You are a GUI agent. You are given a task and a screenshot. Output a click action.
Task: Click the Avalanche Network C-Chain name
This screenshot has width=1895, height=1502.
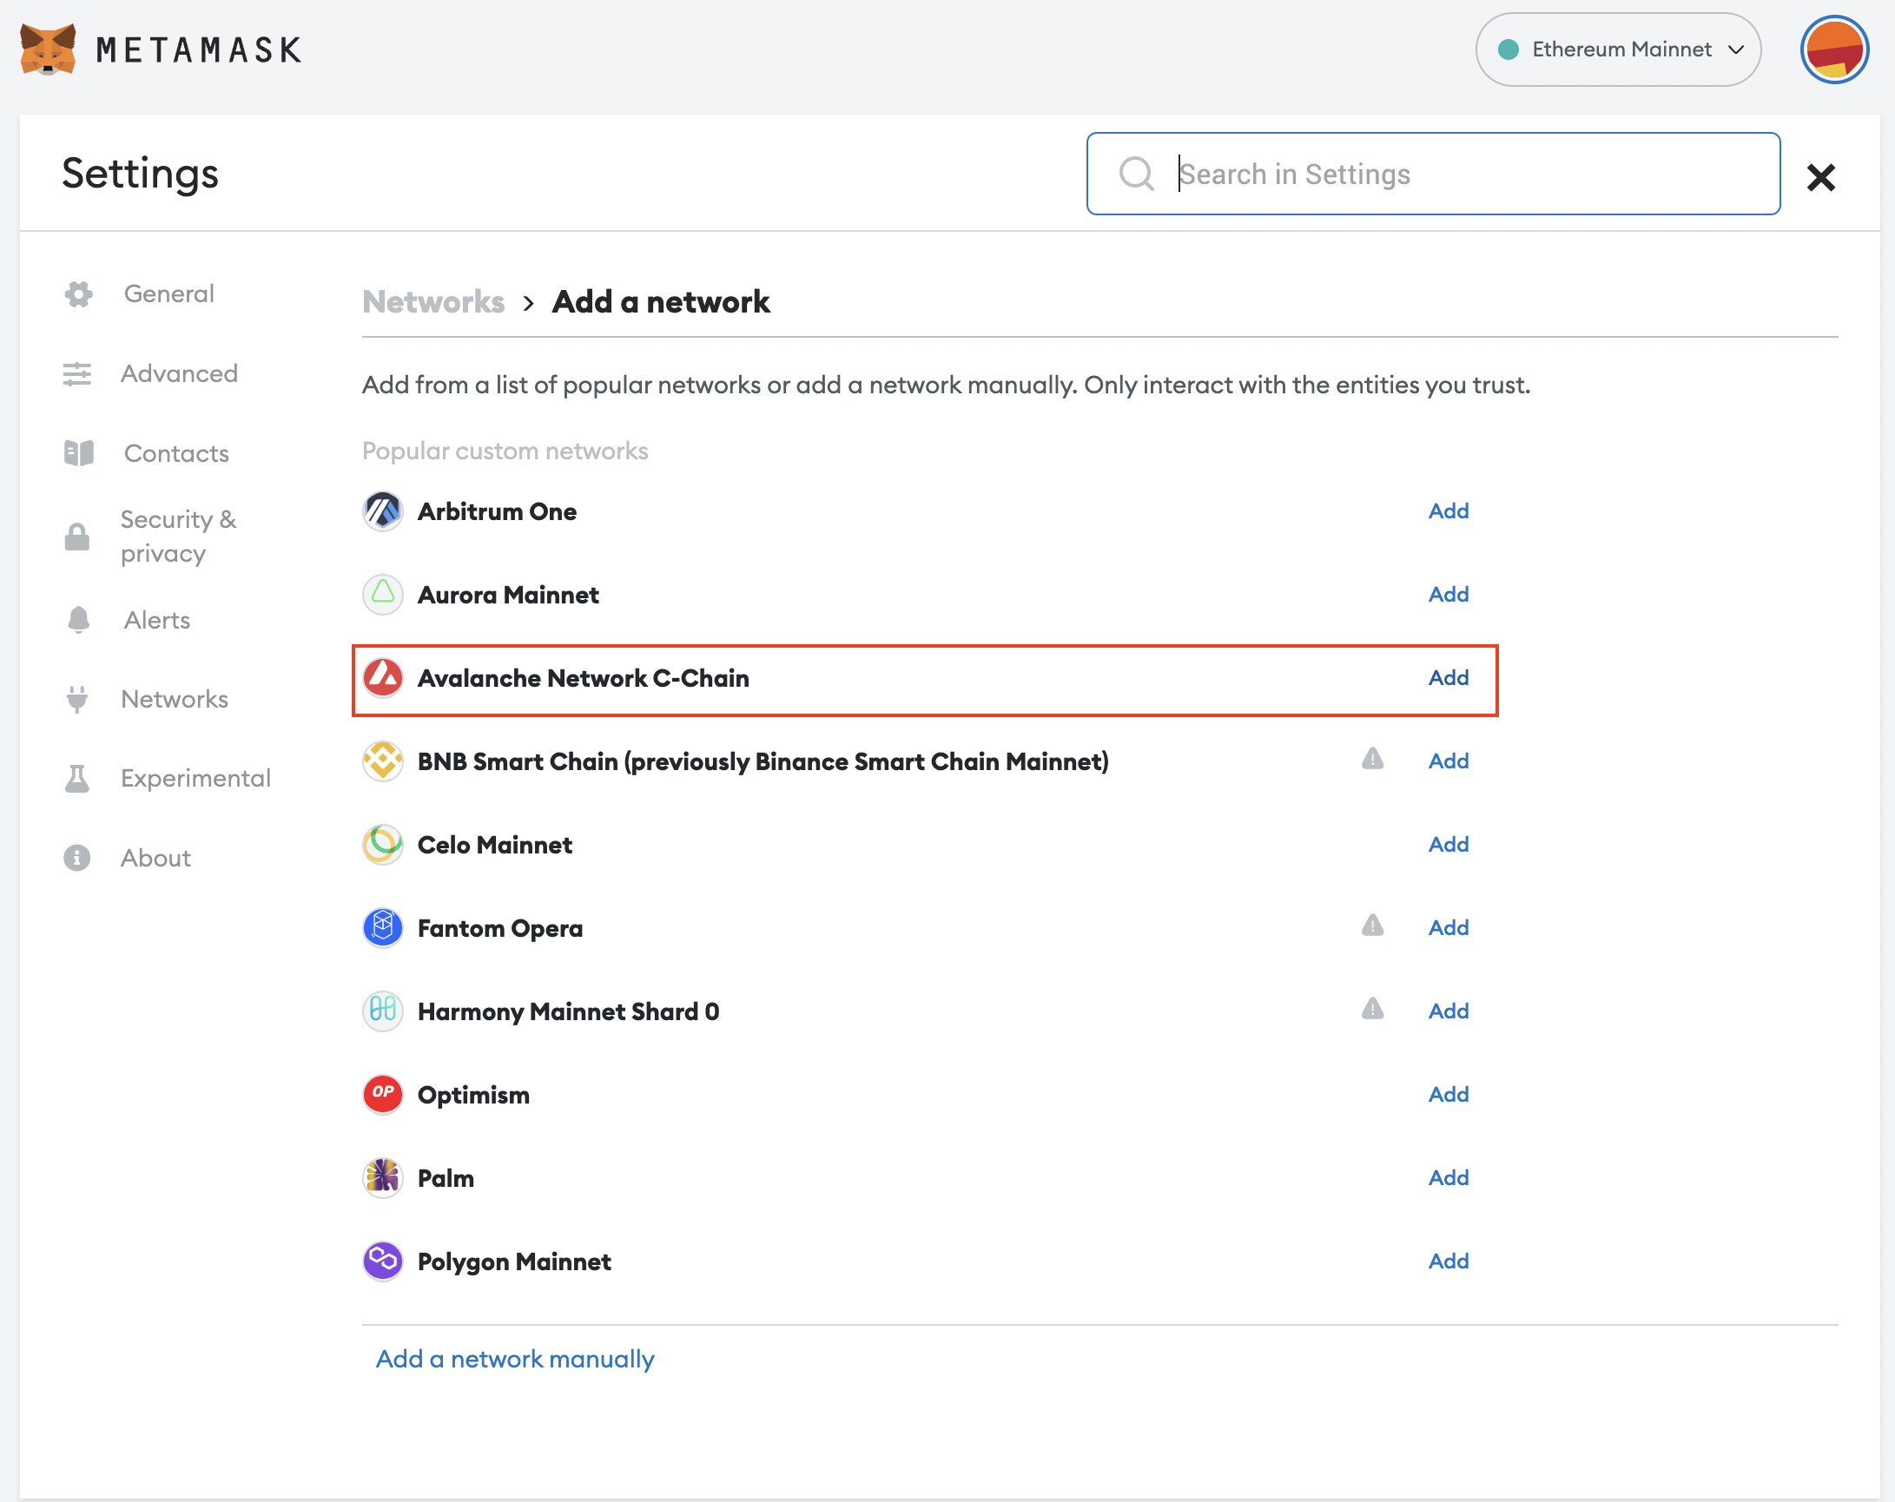pos(584,678)
